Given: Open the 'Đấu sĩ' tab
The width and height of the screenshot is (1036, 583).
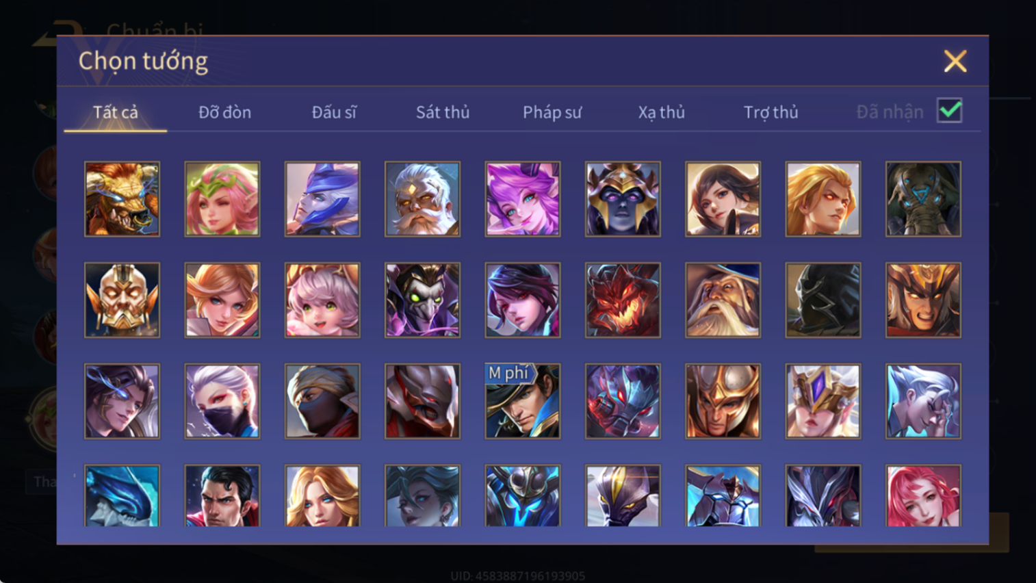Looking at the screenshot, I should click(334, 112).
